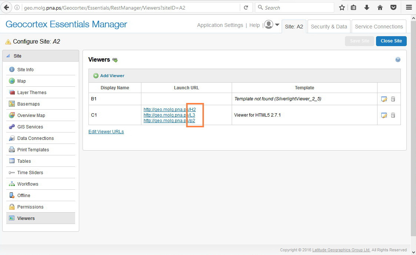Image resolution: width=416 pixels, height=255 pixels.
Task: Open Permissions in the sidebar
Action: 41,207
